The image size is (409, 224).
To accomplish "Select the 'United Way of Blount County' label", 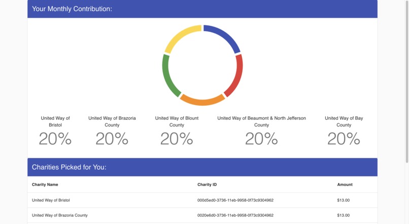I will coord(177,121).
